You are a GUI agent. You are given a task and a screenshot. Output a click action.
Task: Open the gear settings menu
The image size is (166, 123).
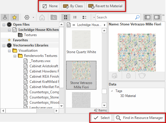pos(27,17)
